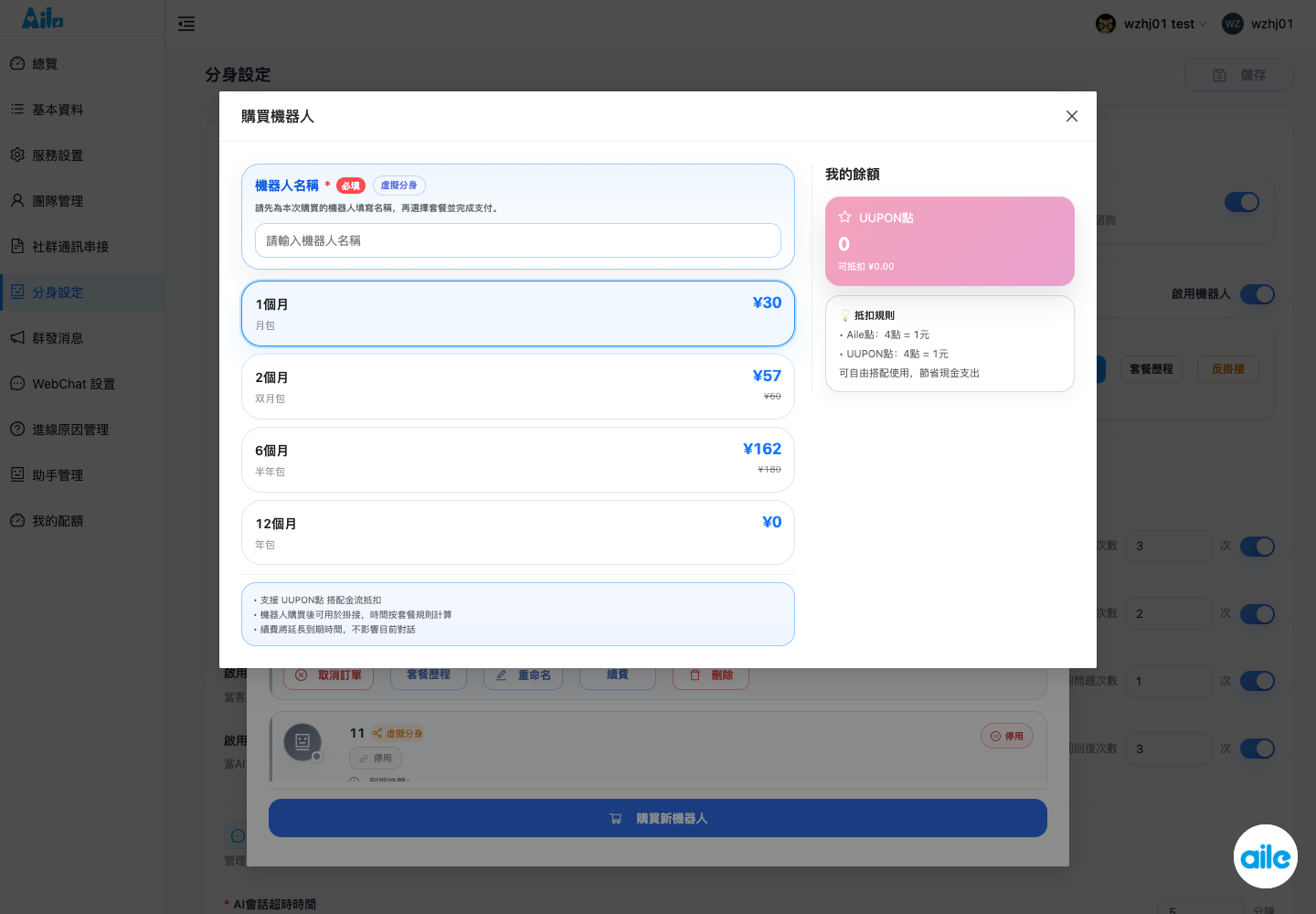Close the 購買機器人 dialog
Viewport: 1316px width, 914px height.
tap(1072, 116)
